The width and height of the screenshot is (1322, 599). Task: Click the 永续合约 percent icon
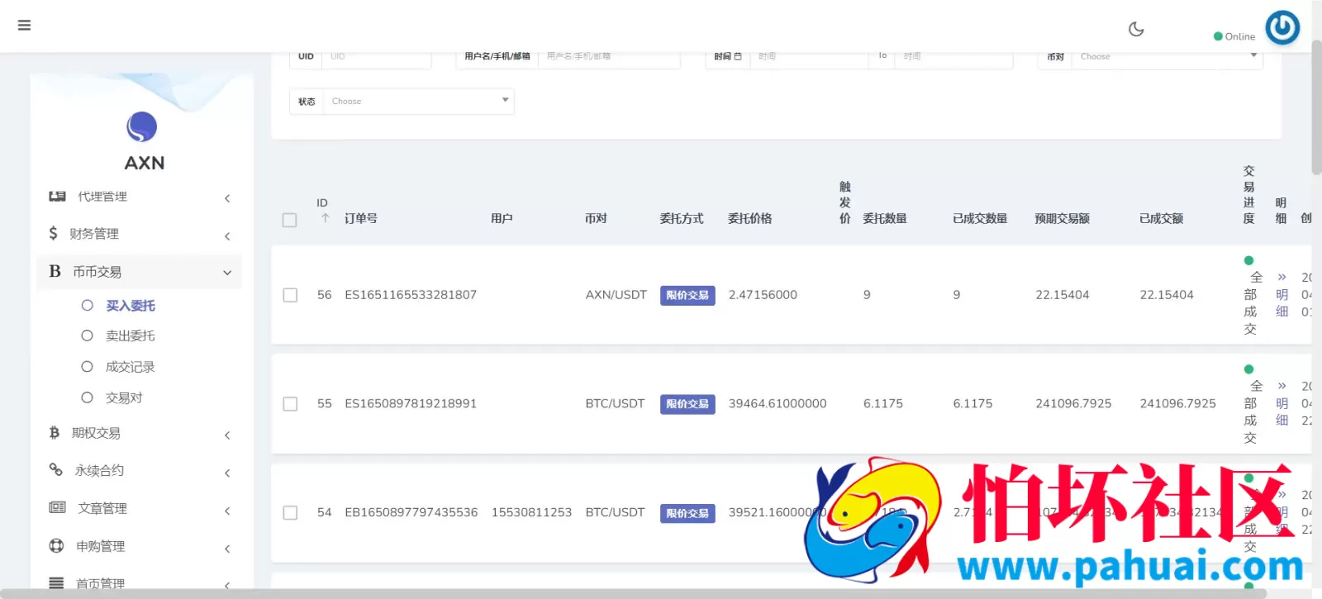click(x=55, y=469)
